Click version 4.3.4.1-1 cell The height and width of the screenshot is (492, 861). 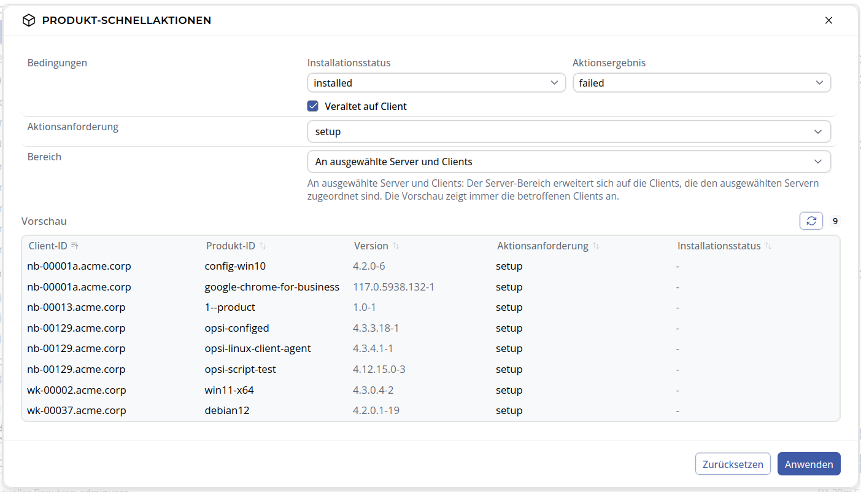(373, 348)
